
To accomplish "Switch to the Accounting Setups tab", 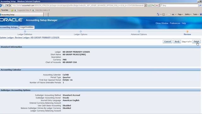I will pos(9,27).
